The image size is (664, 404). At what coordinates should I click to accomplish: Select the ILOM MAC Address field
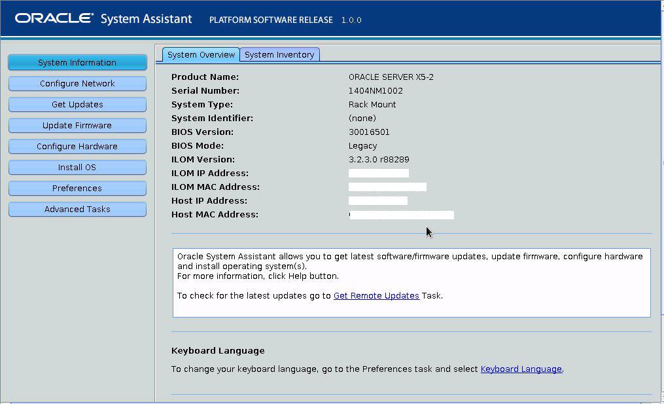pos(387,187)
